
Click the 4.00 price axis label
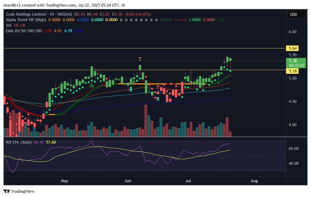292,125
